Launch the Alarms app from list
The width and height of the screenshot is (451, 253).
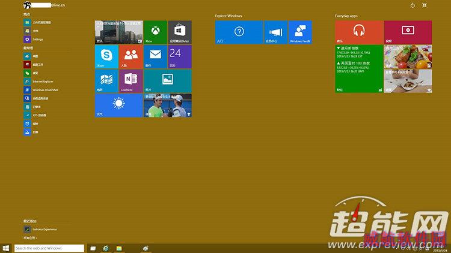(31, 124)
